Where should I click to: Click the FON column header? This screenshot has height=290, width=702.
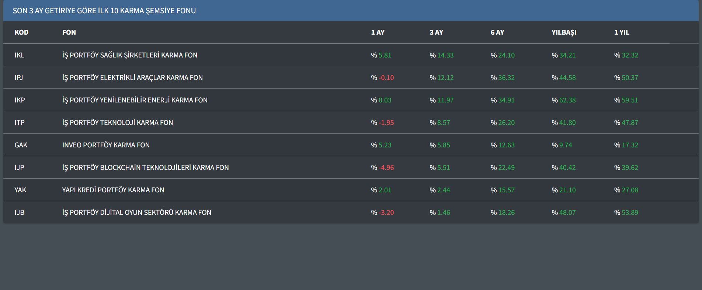(x=69, y=32)
